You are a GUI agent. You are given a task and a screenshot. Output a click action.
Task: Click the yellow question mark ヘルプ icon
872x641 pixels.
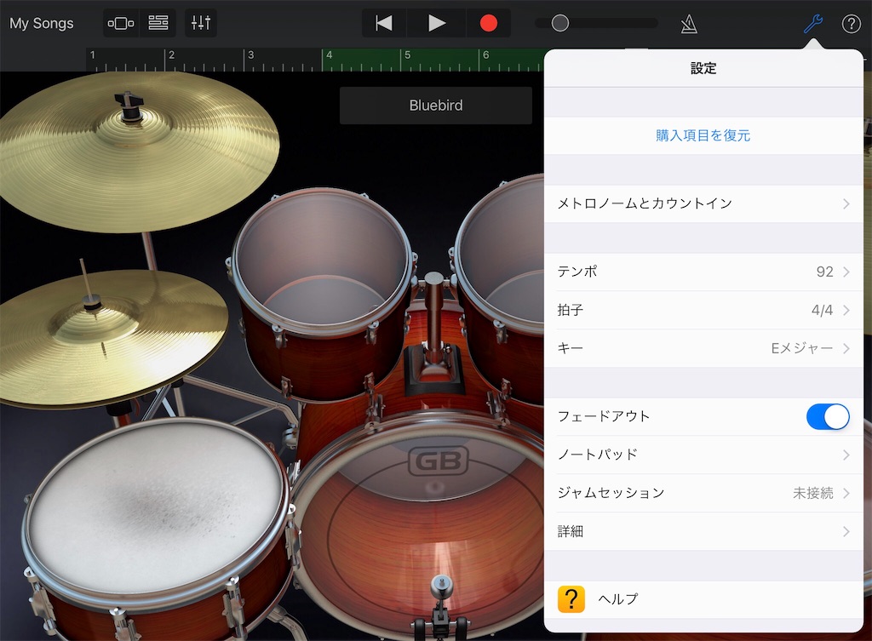571,599
